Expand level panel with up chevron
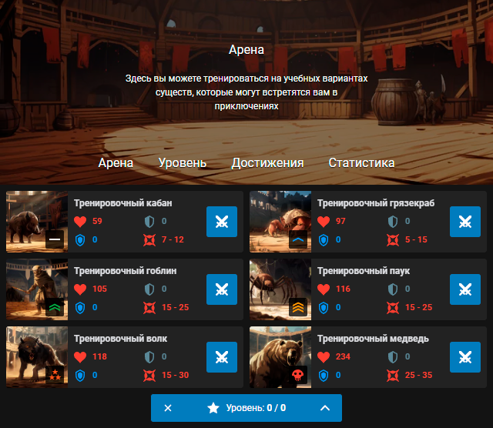493x428 pixels. [x=324, y=408]
